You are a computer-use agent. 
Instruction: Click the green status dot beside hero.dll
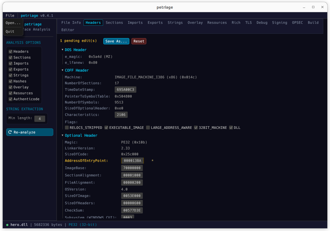point(7,225)
